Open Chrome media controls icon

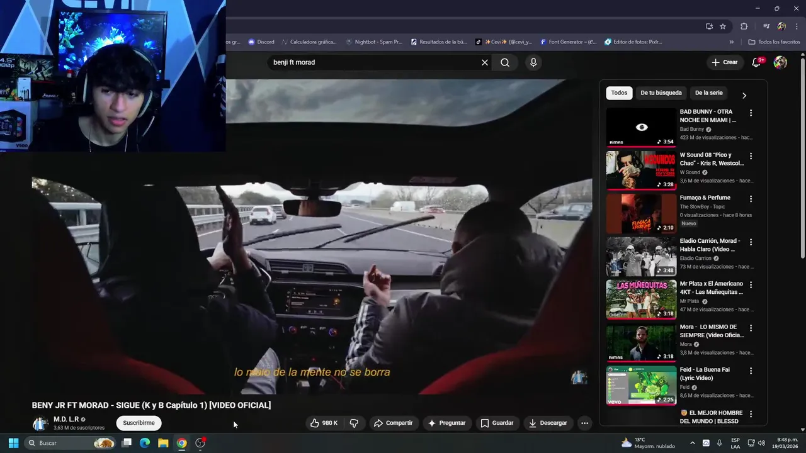[x=766, y=26]
